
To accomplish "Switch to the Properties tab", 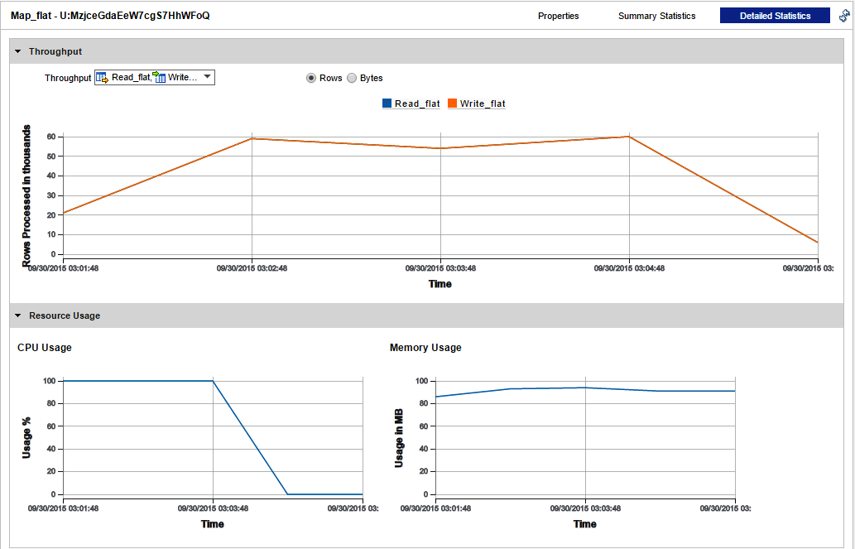I will (x=558, y=16).
